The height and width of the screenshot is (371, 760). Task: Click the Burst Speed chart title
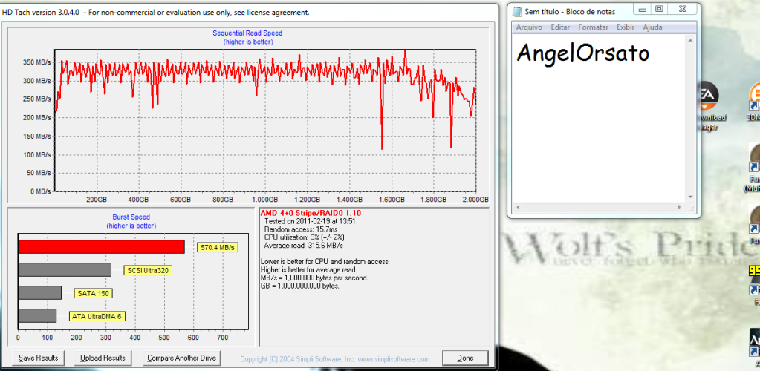pyautogui.click(x=131, y=217)
